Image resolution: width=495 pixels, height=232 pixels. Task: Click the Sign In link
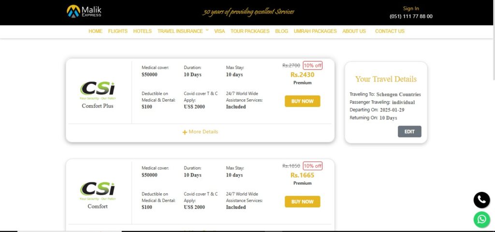tap(411, 8)
